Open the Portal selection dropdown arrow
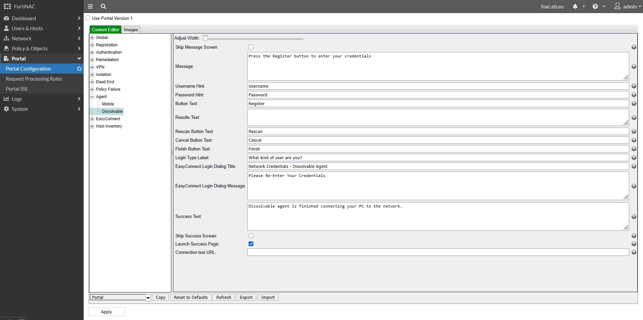643x320 pixels. click(148, 298)
